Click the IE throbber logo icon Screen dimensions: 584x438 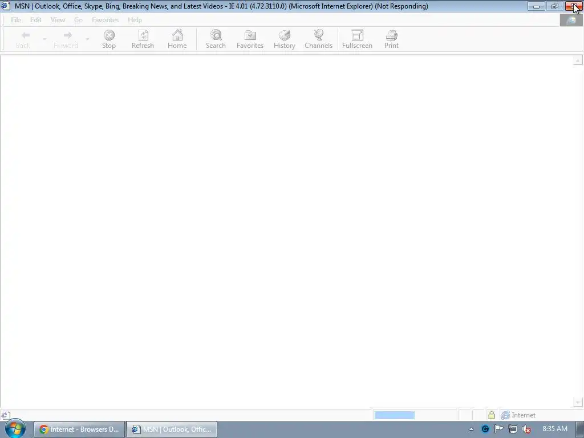click(571, 21)
